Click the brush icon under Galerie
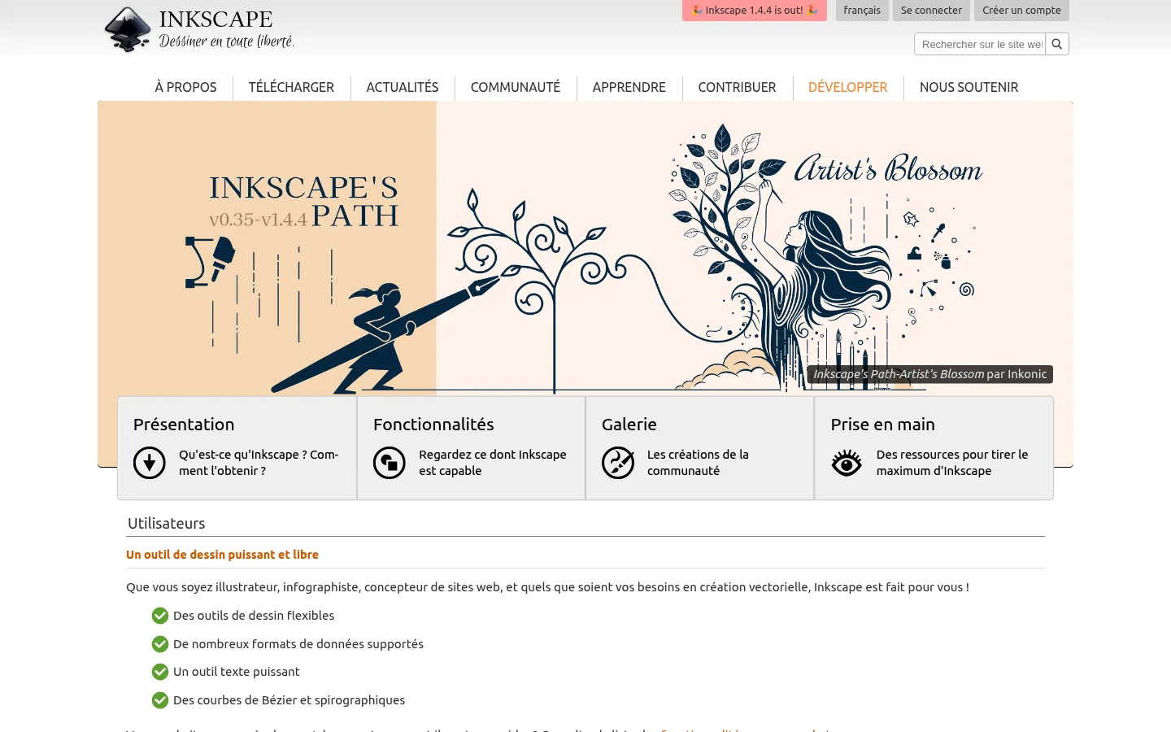This screenshot has width=1171, height=732. pos(618,463)
